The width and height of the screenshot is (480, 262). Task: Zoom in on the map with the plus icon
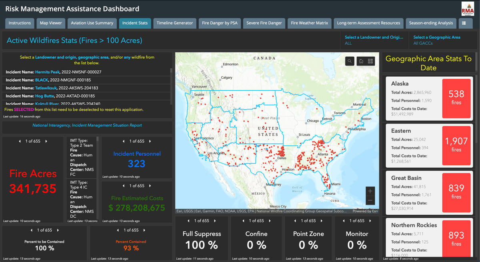[370, 191]
